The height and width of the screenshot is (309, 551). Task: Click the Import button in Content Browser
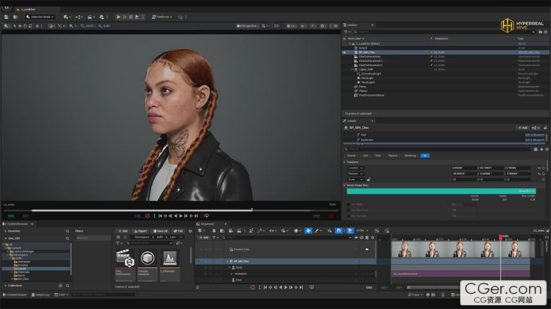140,230
